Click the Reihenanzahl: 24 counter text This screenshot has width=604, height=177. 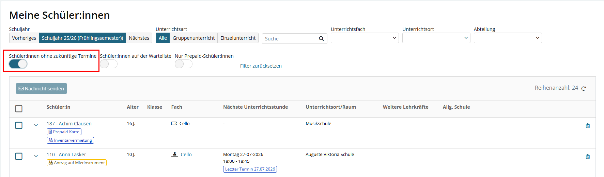tap(556, 88)
